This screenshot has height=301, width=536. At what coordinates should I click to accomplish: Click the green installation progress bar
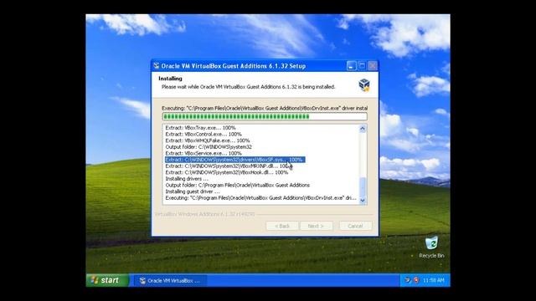tap(265, 117)
